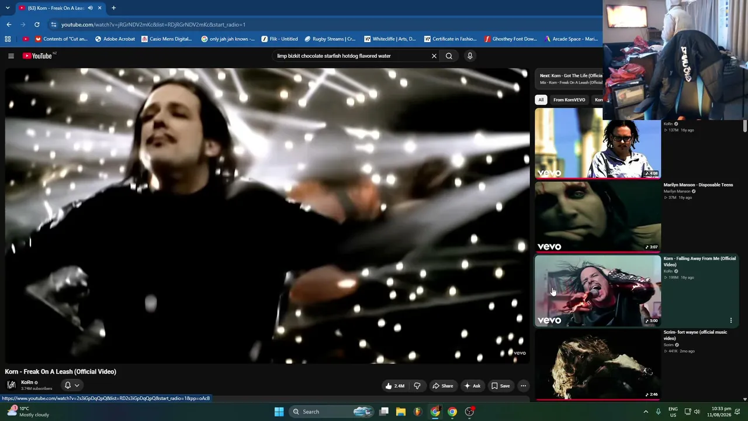The image size is (748, 421).
Task: Dislike the Freak On A Leash video
Action: [417, 386]
